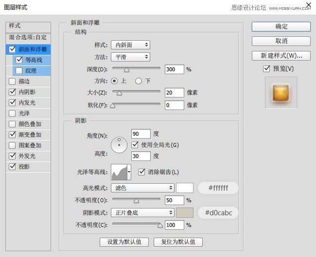This screenshot has height=257, width=316.
Task: Click the gloss contour curve thumbnail
Action: coord(119,172)
